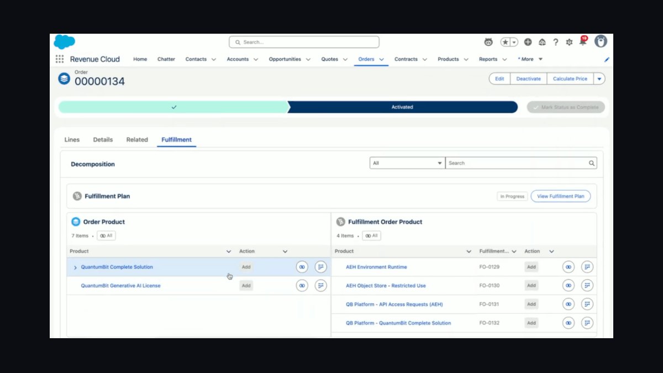The height and width of the screenshot is (373, 663).
Task: Click the completed checkmark stage in path
Action: coord(173,107)
